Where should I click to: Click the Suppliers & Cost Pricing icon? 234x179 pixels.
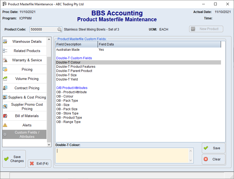pos(5,97)
